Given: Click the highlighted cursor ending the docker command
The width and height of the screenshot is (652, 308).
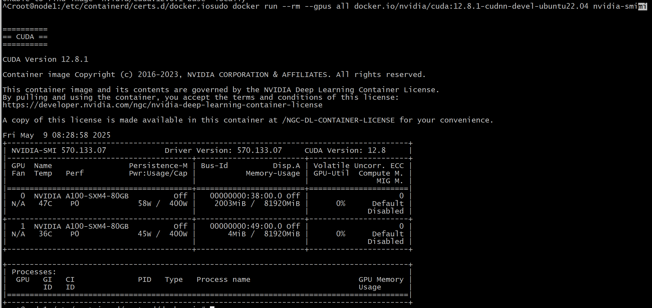Looking at the screenshot, I should [642, 6].
